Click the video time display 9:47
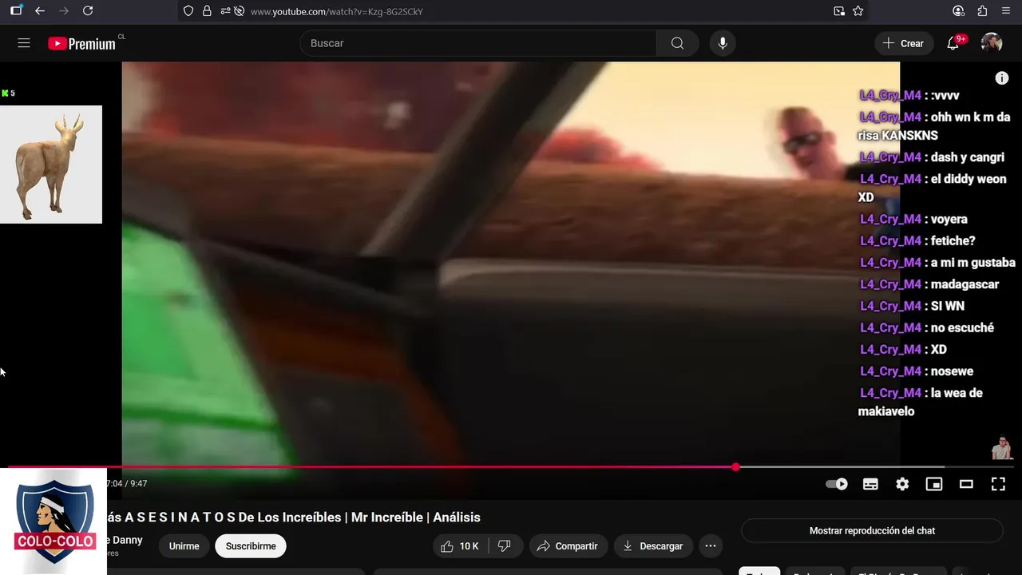The height and width of the screenshot is (575, 1022). pyautogui.click(x=139, y=484)
